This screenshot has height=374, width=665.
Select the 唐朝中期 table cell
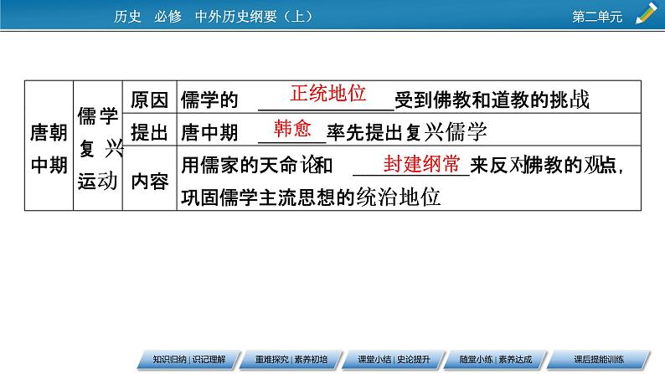[x=48, y=147]
